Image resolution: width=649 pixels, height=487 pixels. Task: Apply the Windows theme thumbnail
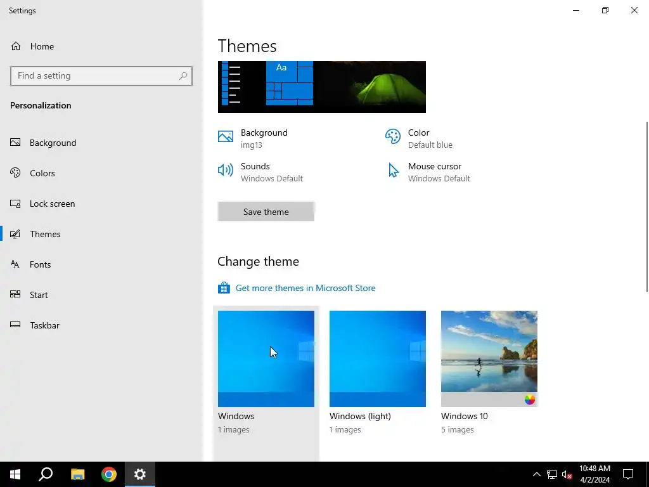[x=266, y=359]
